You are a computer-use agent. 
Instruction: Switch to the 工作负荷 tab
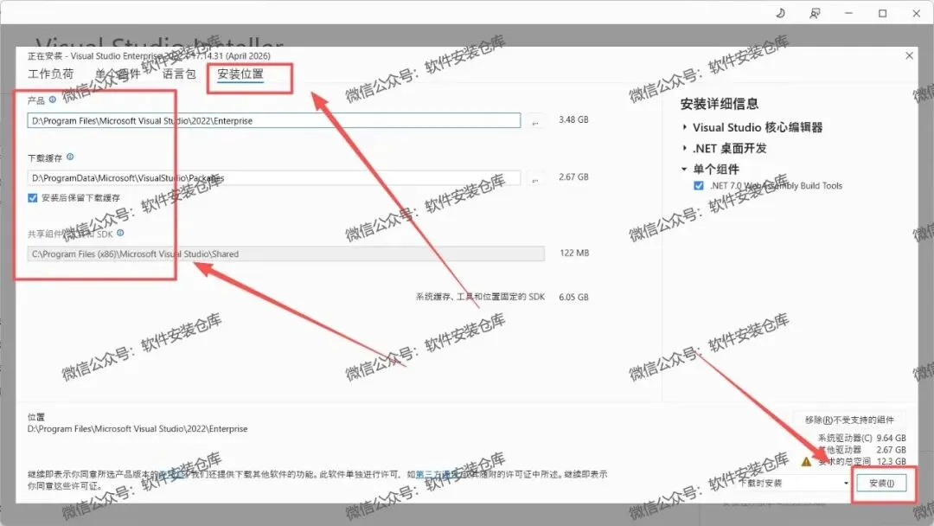click(51, 74)
